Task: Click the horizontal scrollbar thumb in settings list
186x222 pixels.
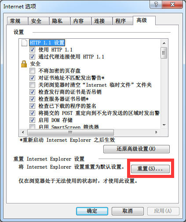Action: (70, 132)
